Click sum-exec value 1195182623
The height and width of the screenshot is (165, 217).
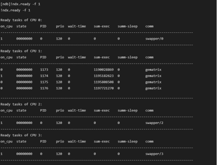coord(104,76)
